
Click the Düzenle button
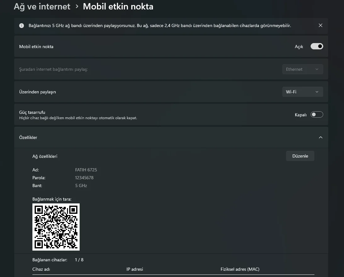(x=300, y=156)
